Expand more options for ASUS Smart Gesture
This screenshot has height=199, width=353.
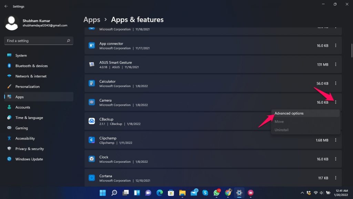pos(336,64)
